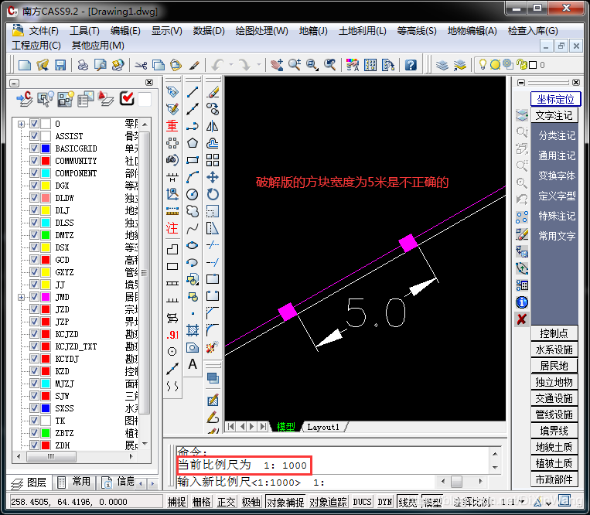Select the Erase tool icon

click(x=213, y=92)
